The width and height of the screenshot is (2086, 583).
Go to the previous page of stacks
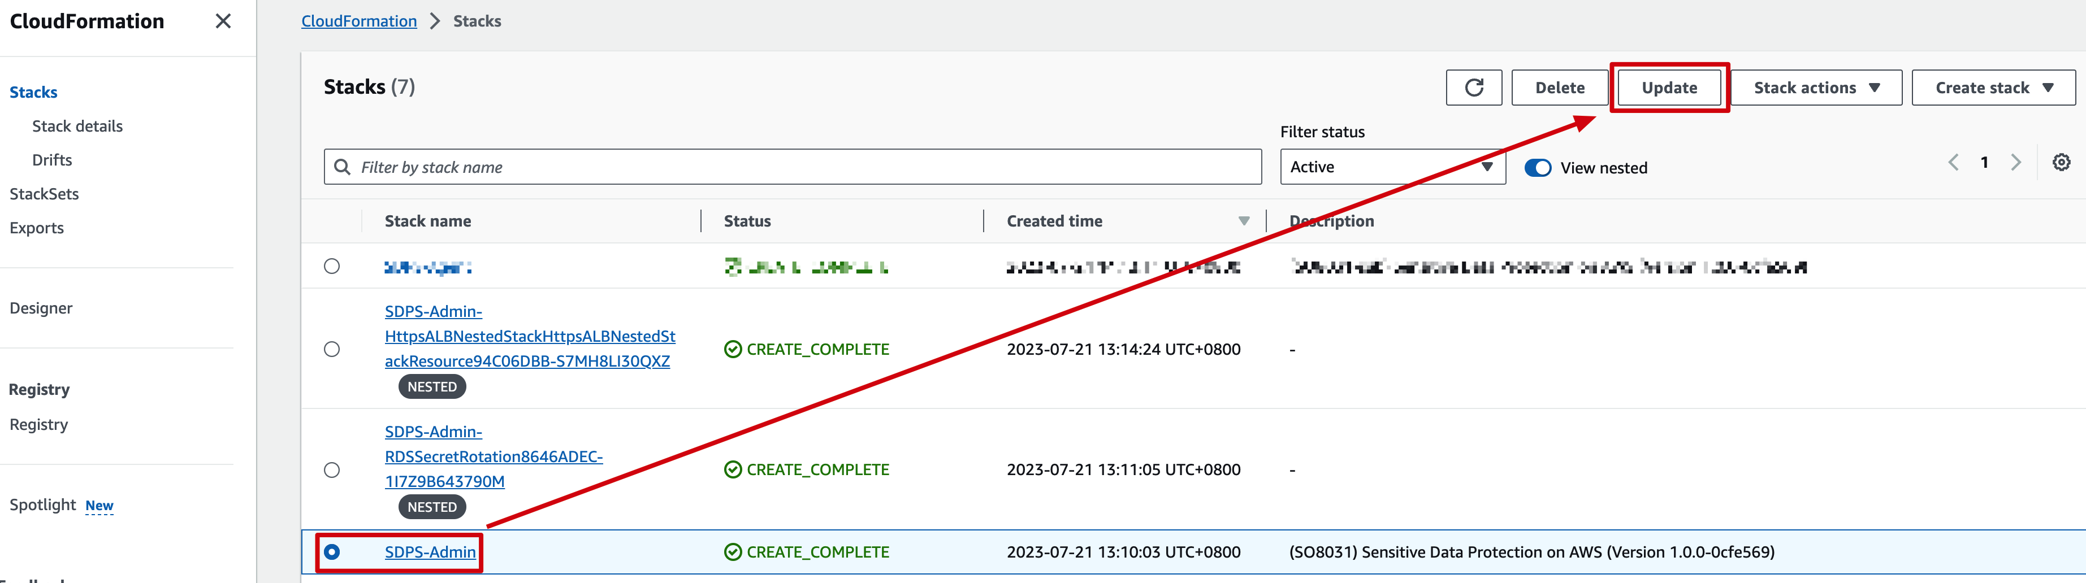1953,163
